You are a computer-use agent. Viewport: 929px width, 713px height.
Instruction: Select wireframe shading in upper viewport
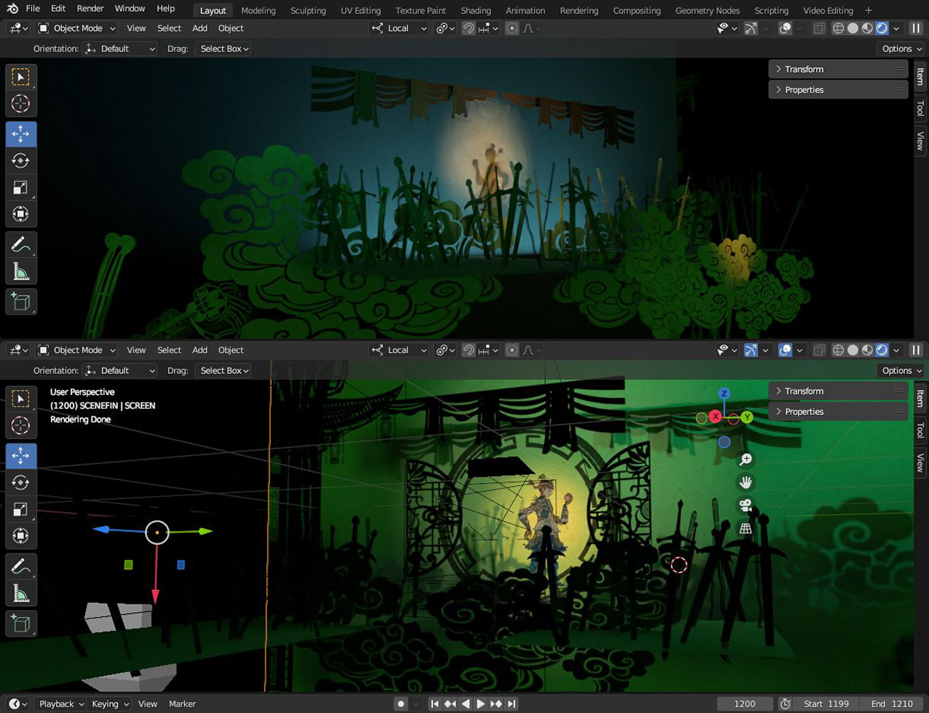pyautogui.click(x=838, y=28)
